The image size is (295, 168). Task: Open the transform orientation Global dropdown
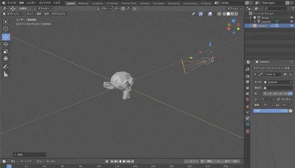click(105, 9)
